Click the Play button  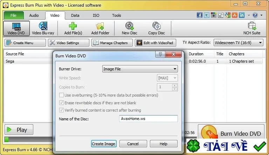pyautogui.click(x=19, y=129)
